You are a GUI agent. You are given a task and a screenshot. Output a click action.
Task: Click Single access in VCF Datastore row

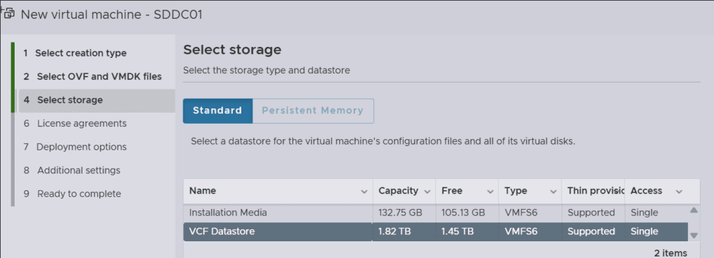tap(644, 231)
